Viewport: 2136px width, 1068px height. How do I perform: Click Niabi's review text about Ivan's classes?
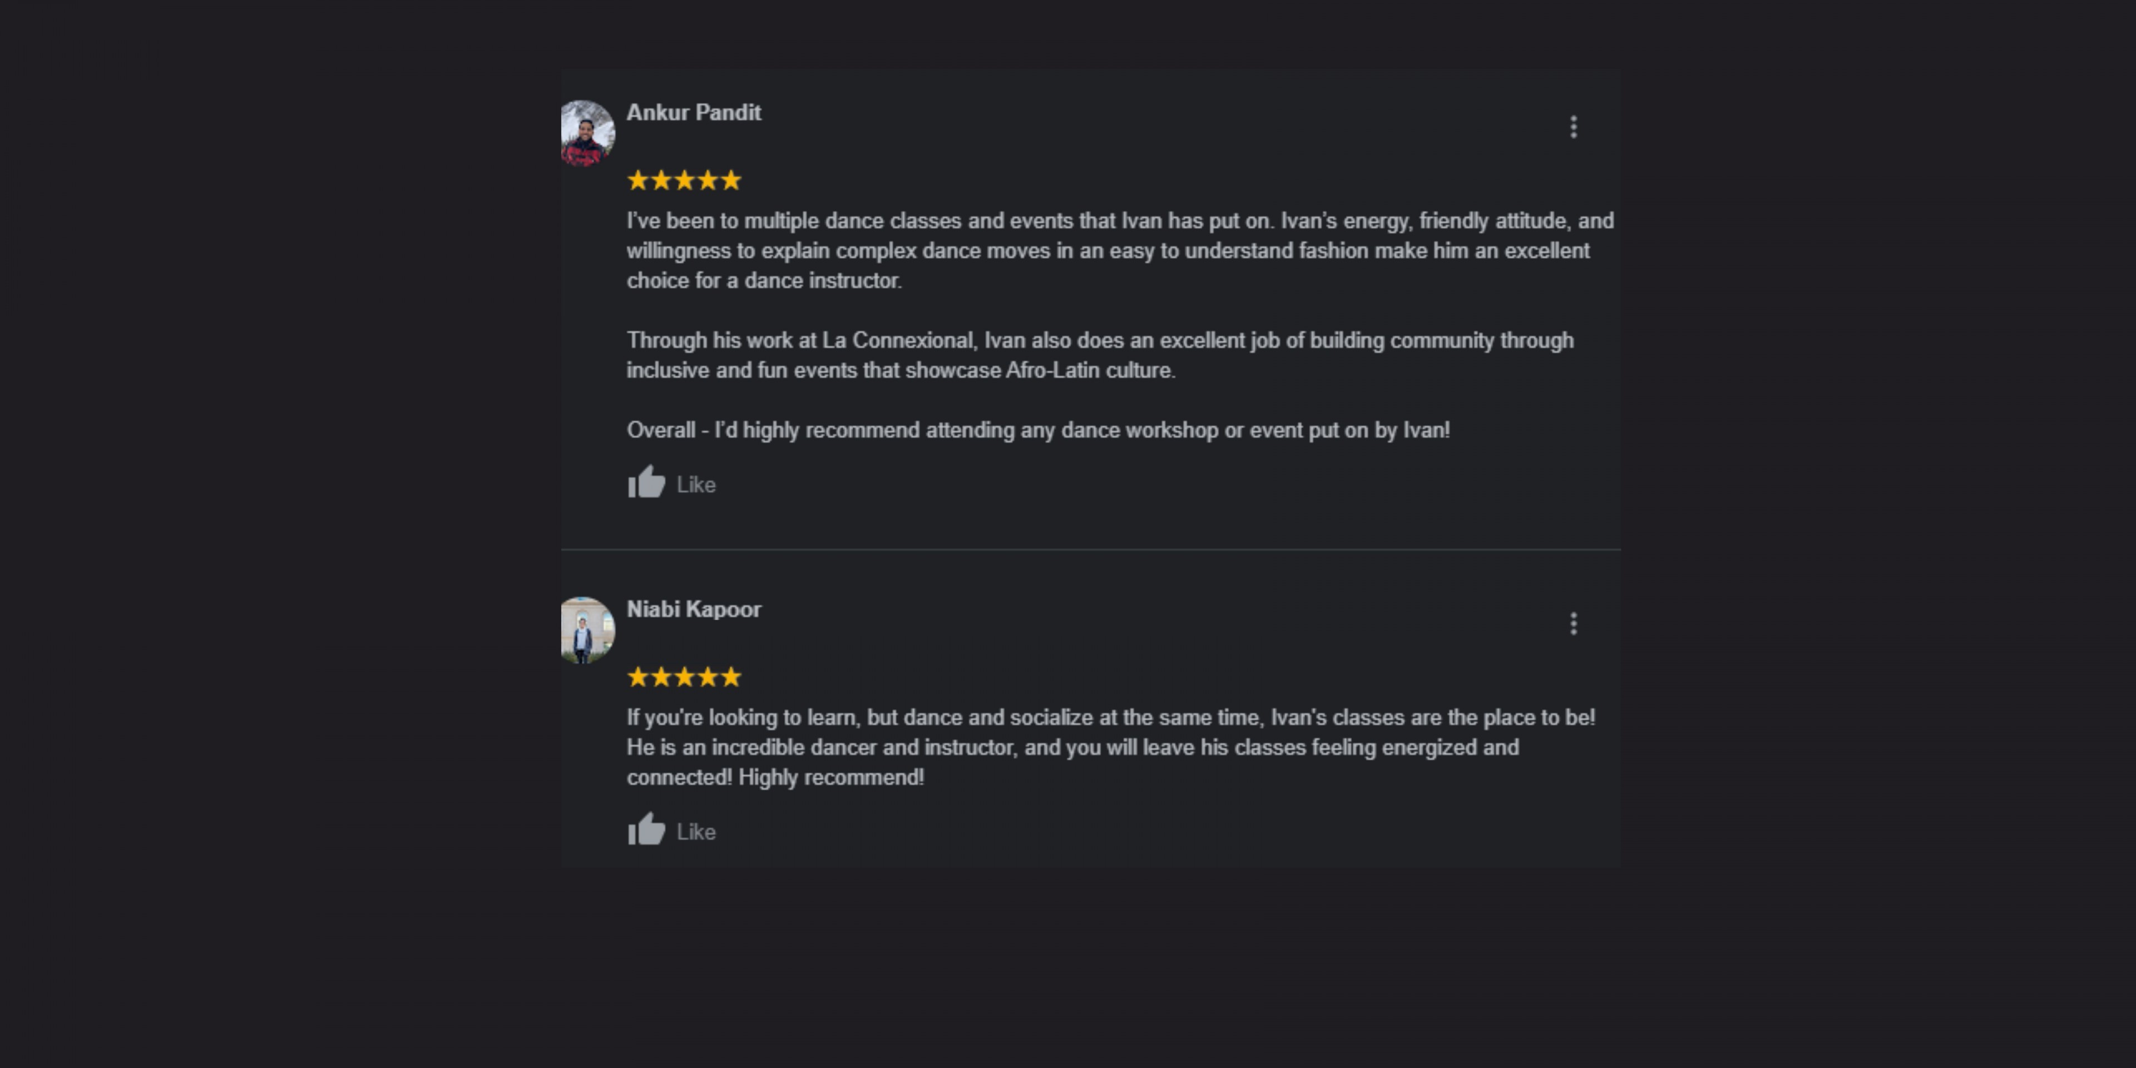pos(1110,747)
